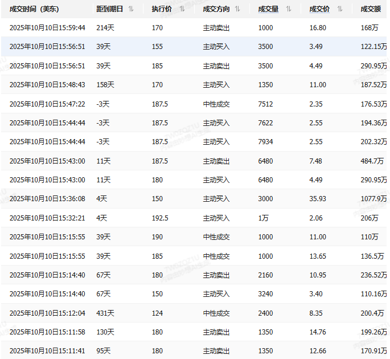
Task: Click the 192.5 strike price cell
Action: pyautogui.click(x=160, y=218)
